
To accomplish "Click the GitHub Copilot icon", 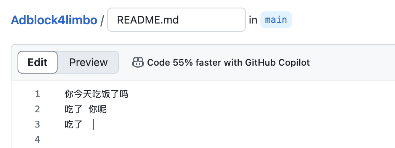I will coord(138,62).
